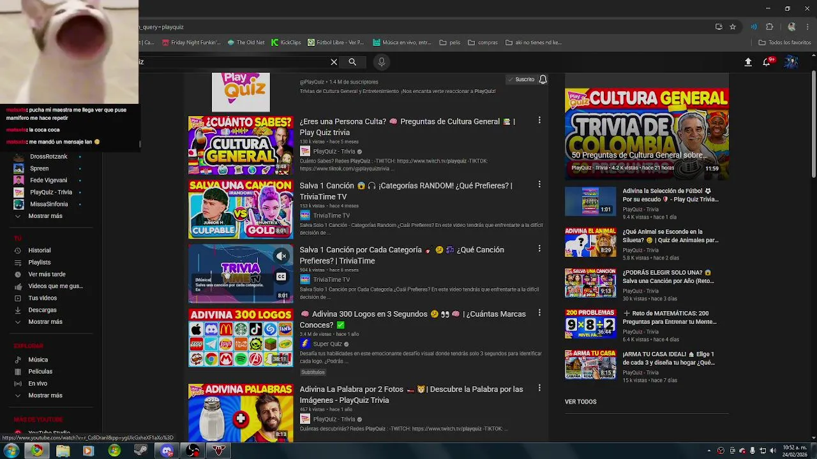Click the magnifier search button

point(352,62)
